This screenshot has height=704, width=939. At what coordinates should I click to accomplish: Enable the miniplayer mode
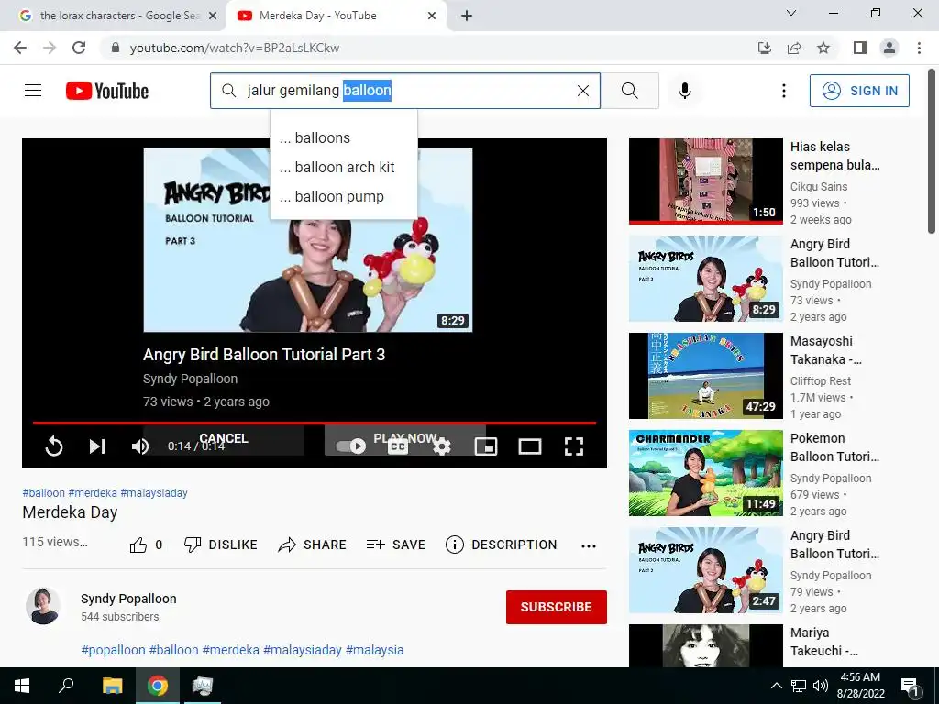486,446
